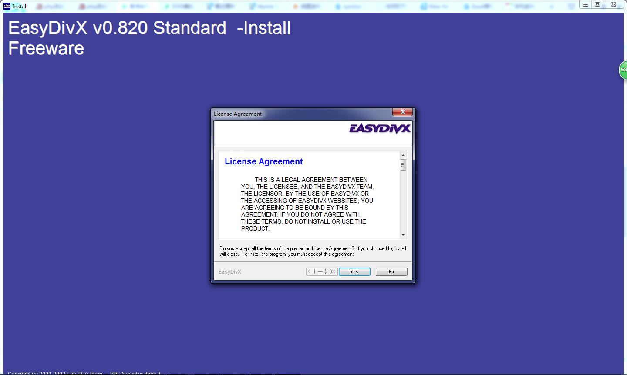
Task: Close the License Agreement dialog
Action: point(403,112)
